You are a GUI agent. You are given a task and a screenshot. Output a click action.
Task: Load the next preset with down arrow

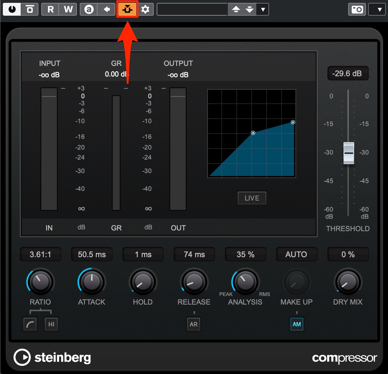pos(250,9)
